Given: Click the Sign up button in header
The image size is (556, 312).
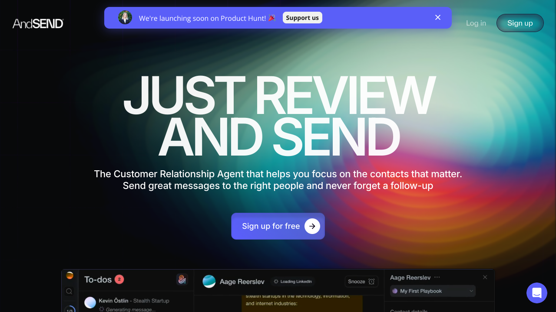Looking at the screenshot, I should click(520, 23).
